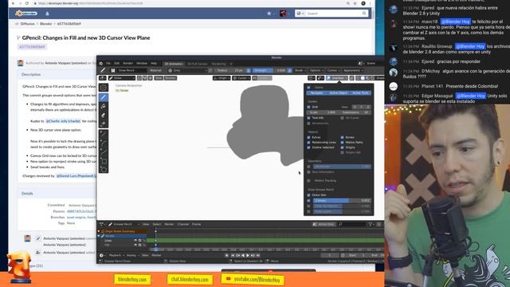Open the Curves dropdown

[333, 70]
